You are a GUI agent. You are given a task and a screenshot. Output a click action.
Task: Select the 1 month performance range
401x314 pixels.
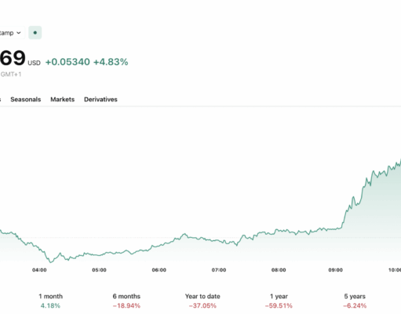point(50,301)
